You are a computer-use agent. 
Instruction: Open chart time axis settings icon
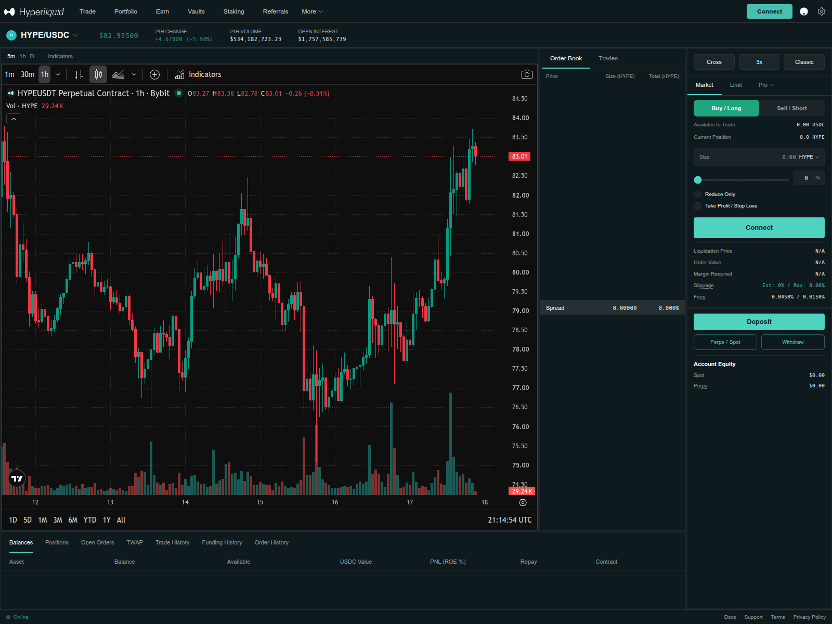(523, 502)
